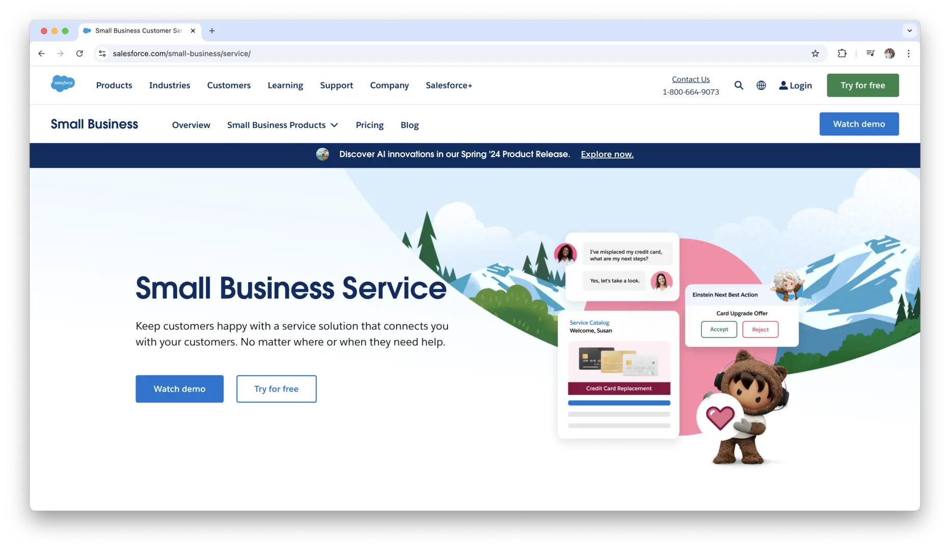The height and width of the screenshot is (550, 950).
Task: Click the customer avatar beside misplaced card message
Action: click(565, 254)
